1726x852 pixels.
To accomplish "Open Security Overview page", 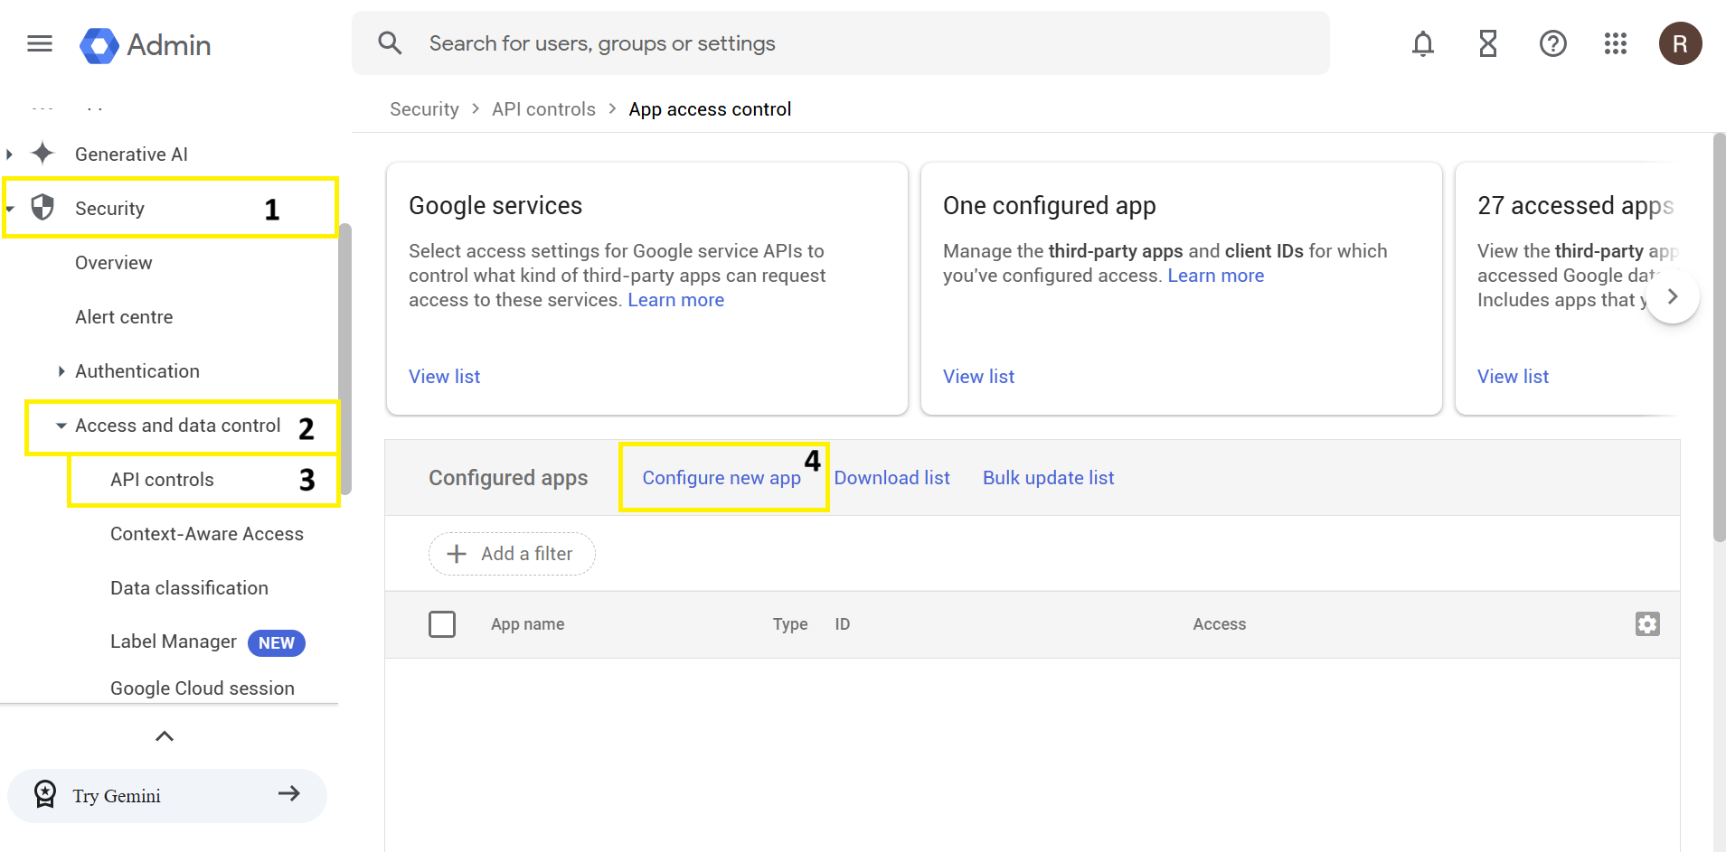I will [113, 263].
